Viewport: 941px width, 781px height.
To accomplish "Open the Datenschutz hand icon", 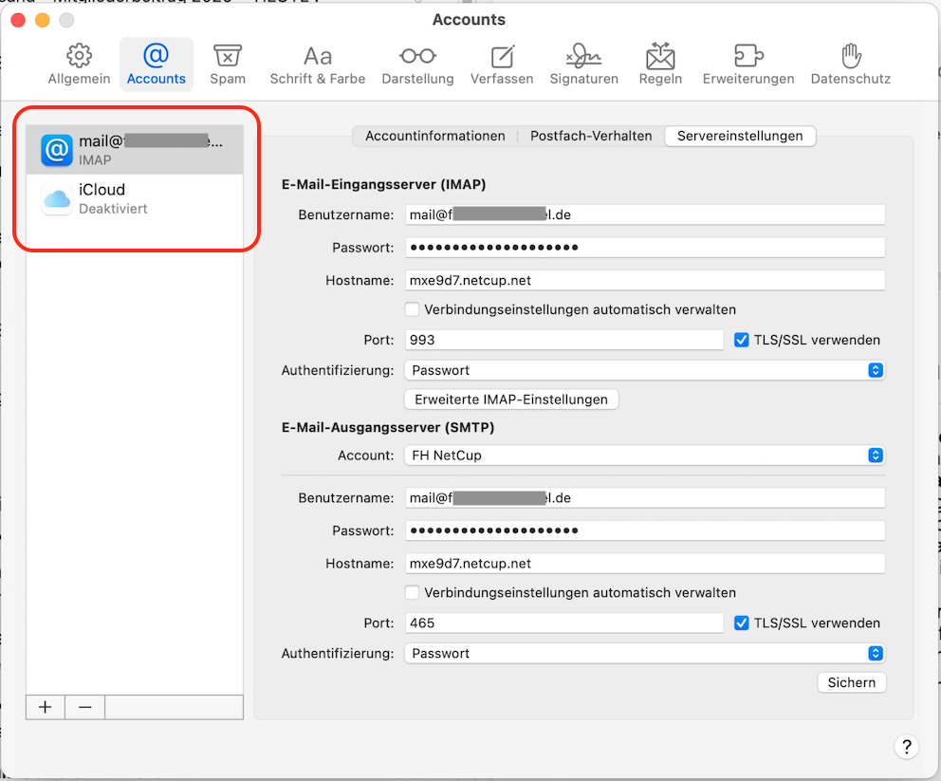I will point(850,65).
